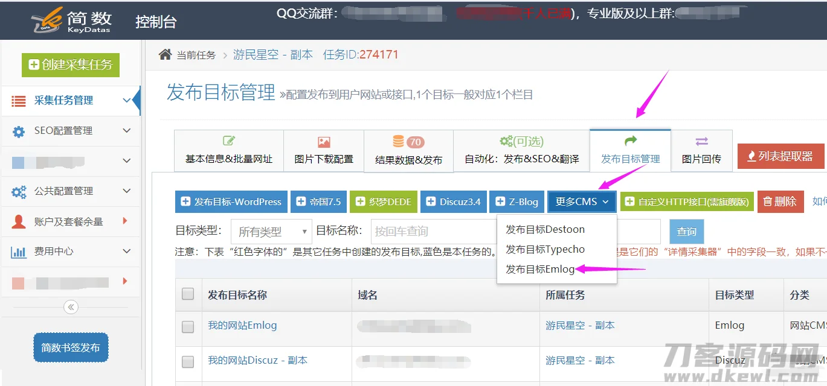The image size is (827, 386).
Task: Click the SEO配置管理 gear icon
Action: click(x=19, y=131)
